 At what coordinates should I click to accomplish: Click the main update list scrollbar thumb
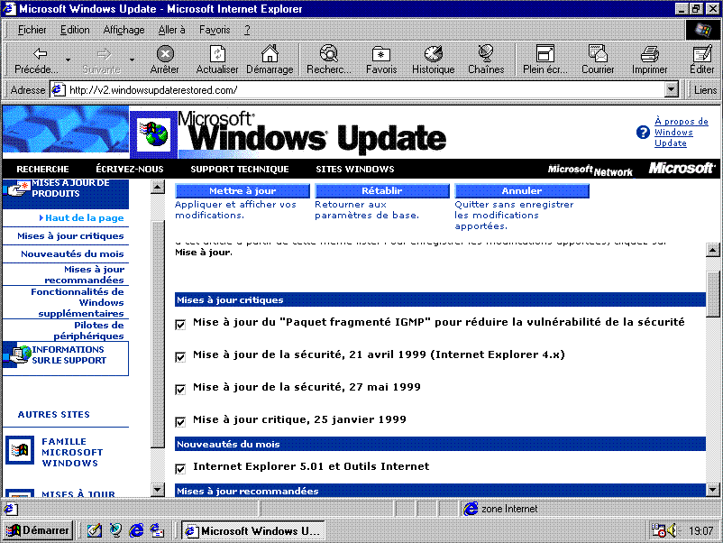[713, 294]
